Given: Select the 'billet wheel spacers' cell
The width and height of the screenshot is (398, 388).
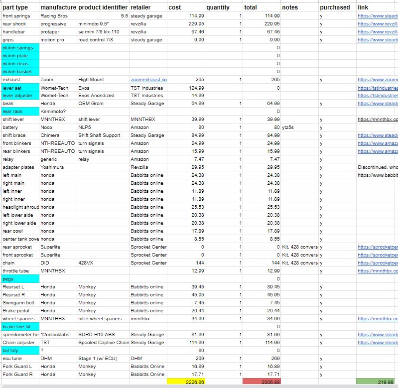Looking at the screenshot, I should [x=103, y=319].
